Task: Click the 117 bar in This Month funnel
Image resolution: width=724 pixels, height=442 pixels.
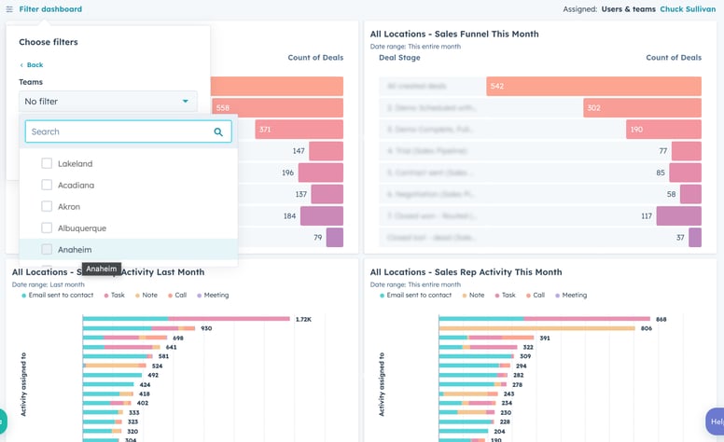Action: (679, 216)
